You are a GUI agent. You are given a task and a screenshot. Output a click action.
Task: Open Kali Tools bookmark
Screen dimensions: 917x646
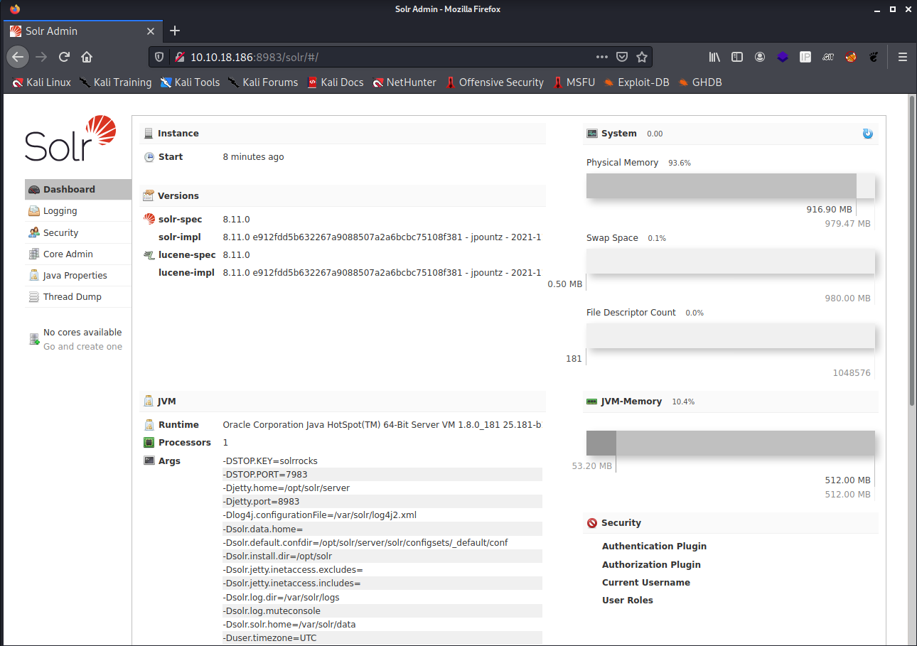[190, 82]
